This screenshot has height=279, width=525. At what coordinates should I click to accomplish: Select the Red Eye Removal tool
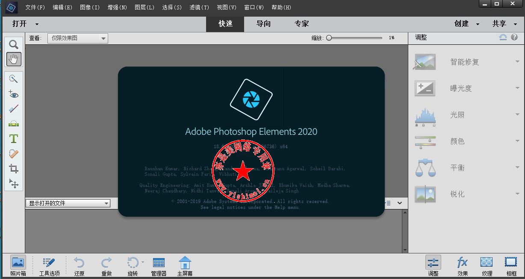[14, 94]
